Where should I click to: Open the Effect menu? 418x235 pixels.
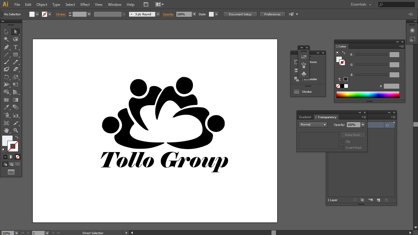85,4
